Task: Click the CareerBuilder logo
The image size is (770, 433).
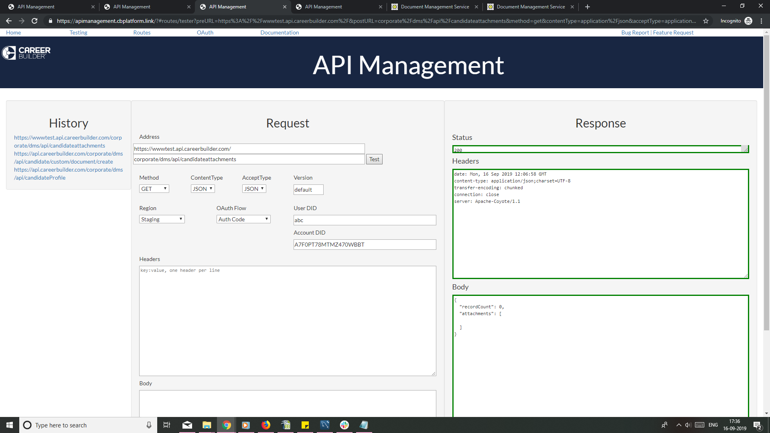Action: pyautogui.click(x=26, y=53)
